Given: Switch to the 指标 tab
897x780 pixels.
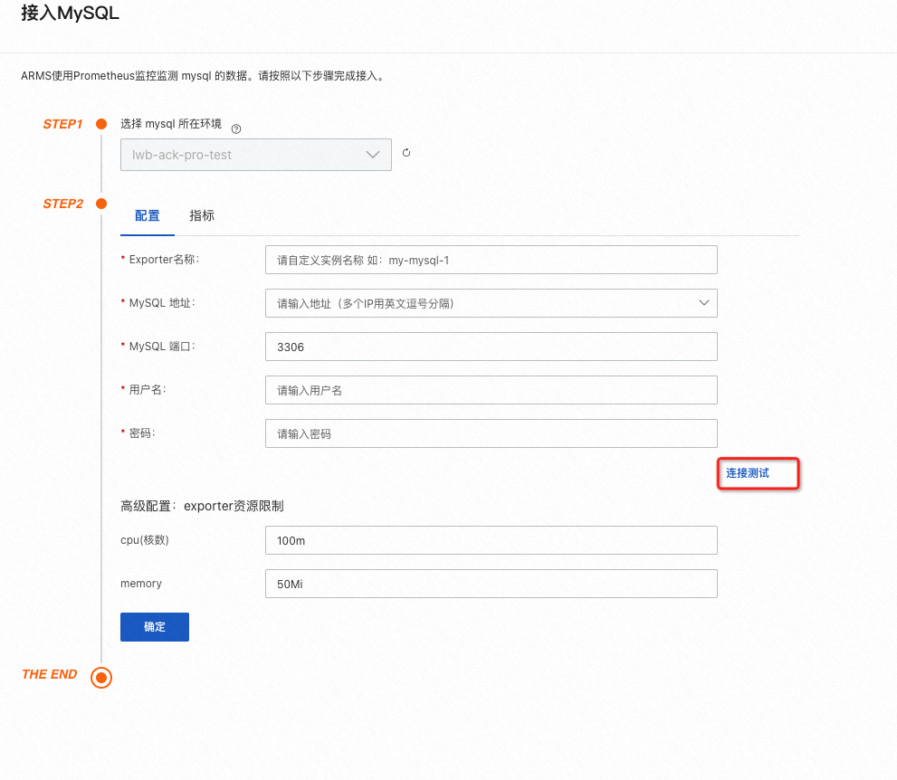Looking at the screenshot, I should pyautogui.click(x=202, y=215).
